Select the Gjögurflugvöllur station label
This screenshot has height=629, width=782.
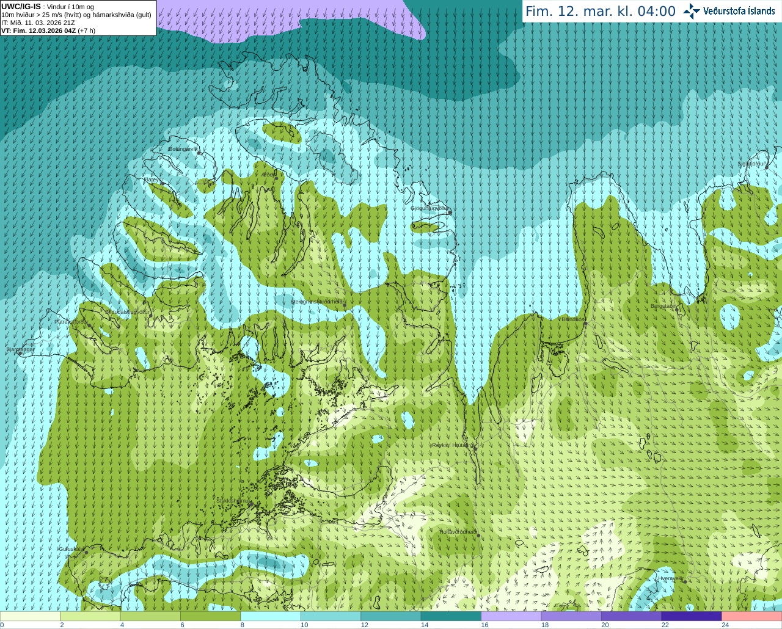(429, 208)
